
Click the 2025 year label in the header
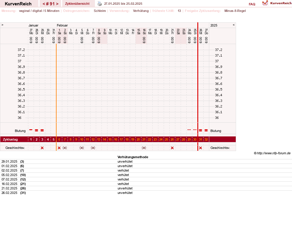(214, 25)
